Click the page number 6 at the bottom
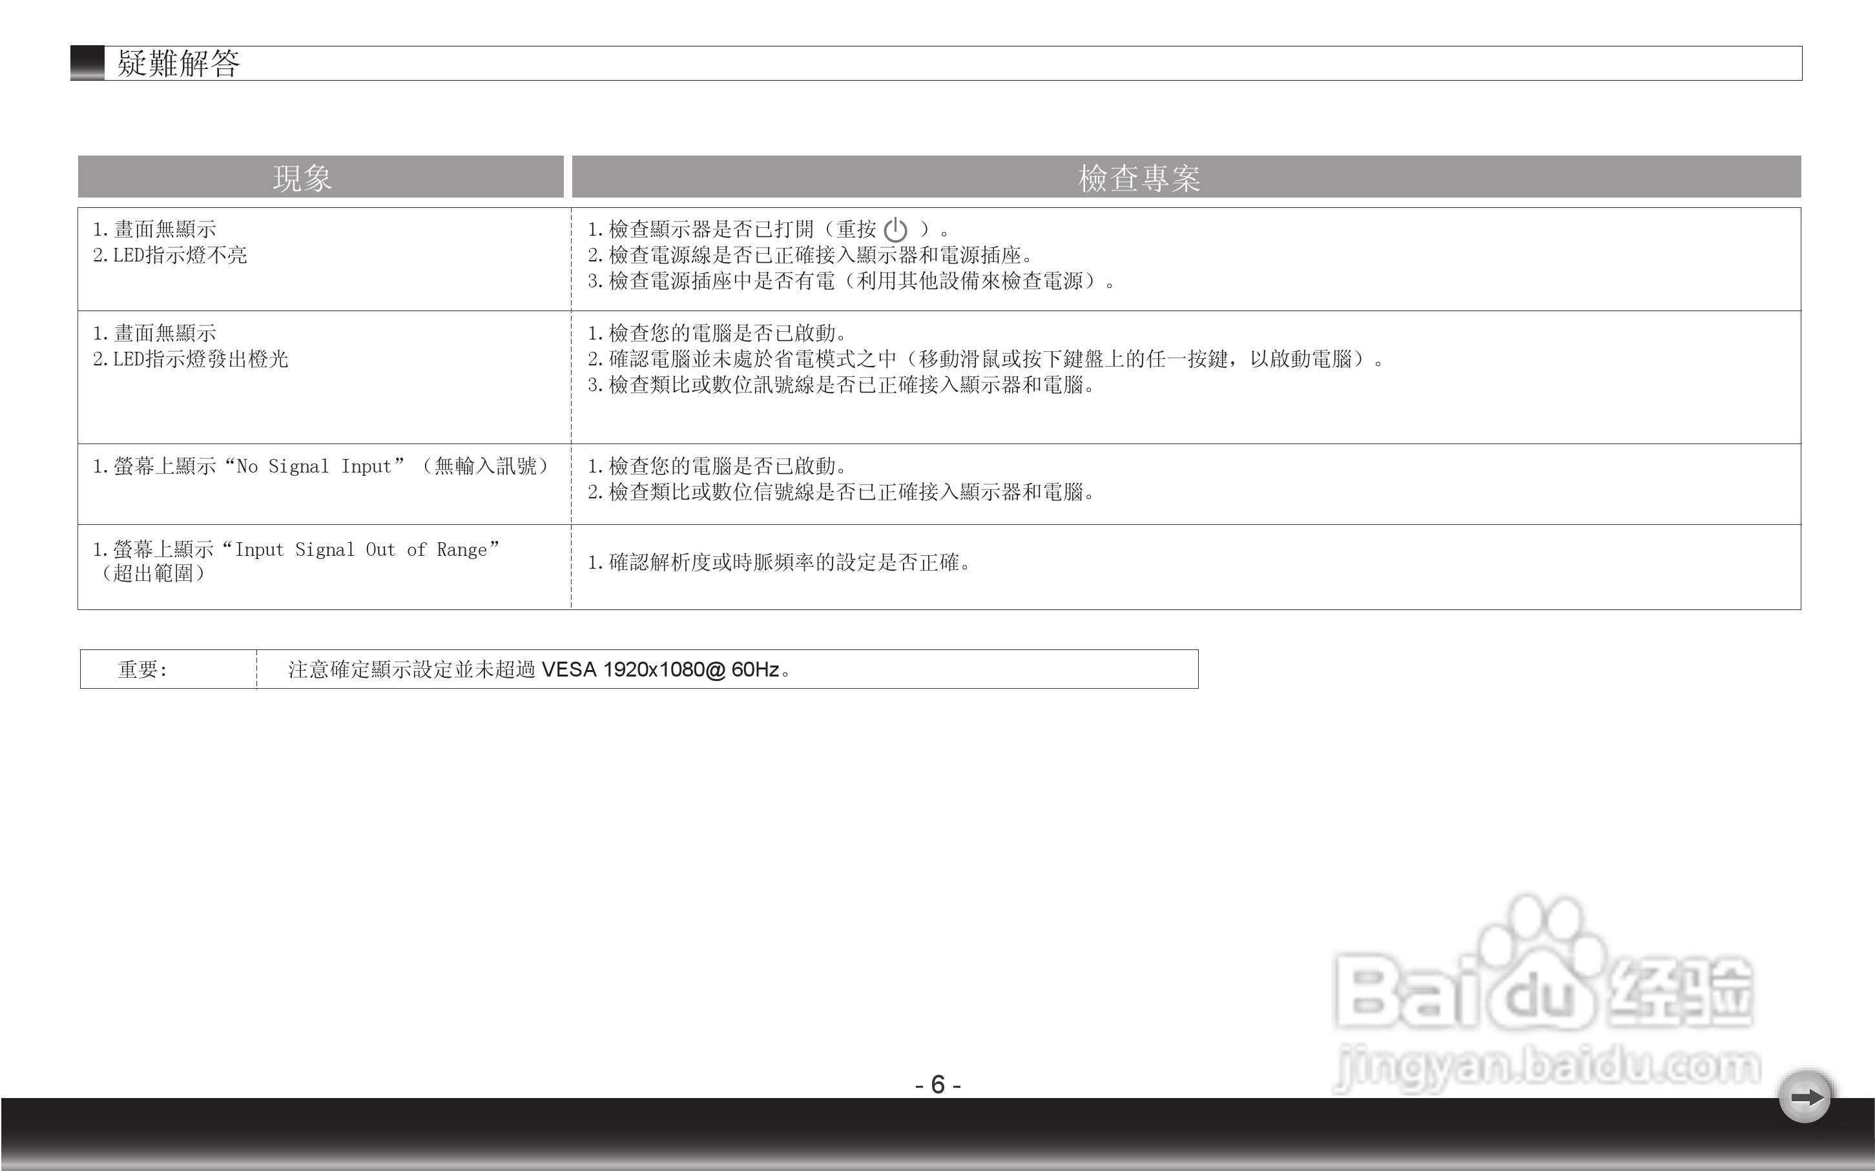Image resolution: width=1875 pixels, height=1171 pixels. coord(938,1084)
